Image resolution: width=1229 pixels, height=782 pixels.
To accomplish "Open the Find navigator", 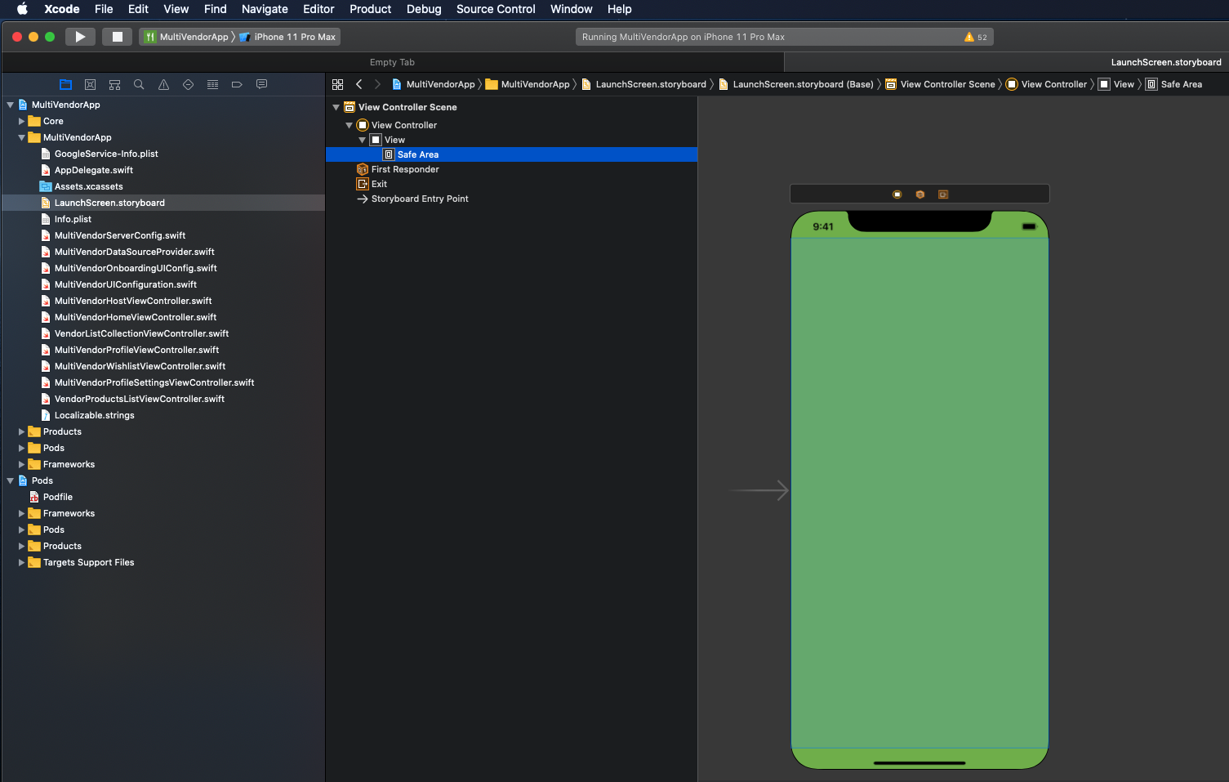I will [x=139, y=84].
